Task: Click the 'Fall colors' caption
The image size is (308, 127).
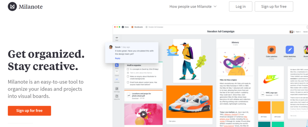Action: point(172,121)
